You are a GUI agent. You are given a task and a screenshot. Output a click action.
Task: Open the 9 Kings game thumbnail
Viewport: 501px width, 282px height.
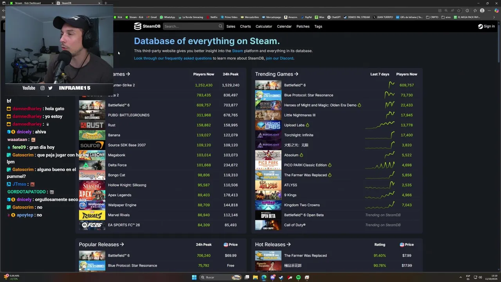268,195
